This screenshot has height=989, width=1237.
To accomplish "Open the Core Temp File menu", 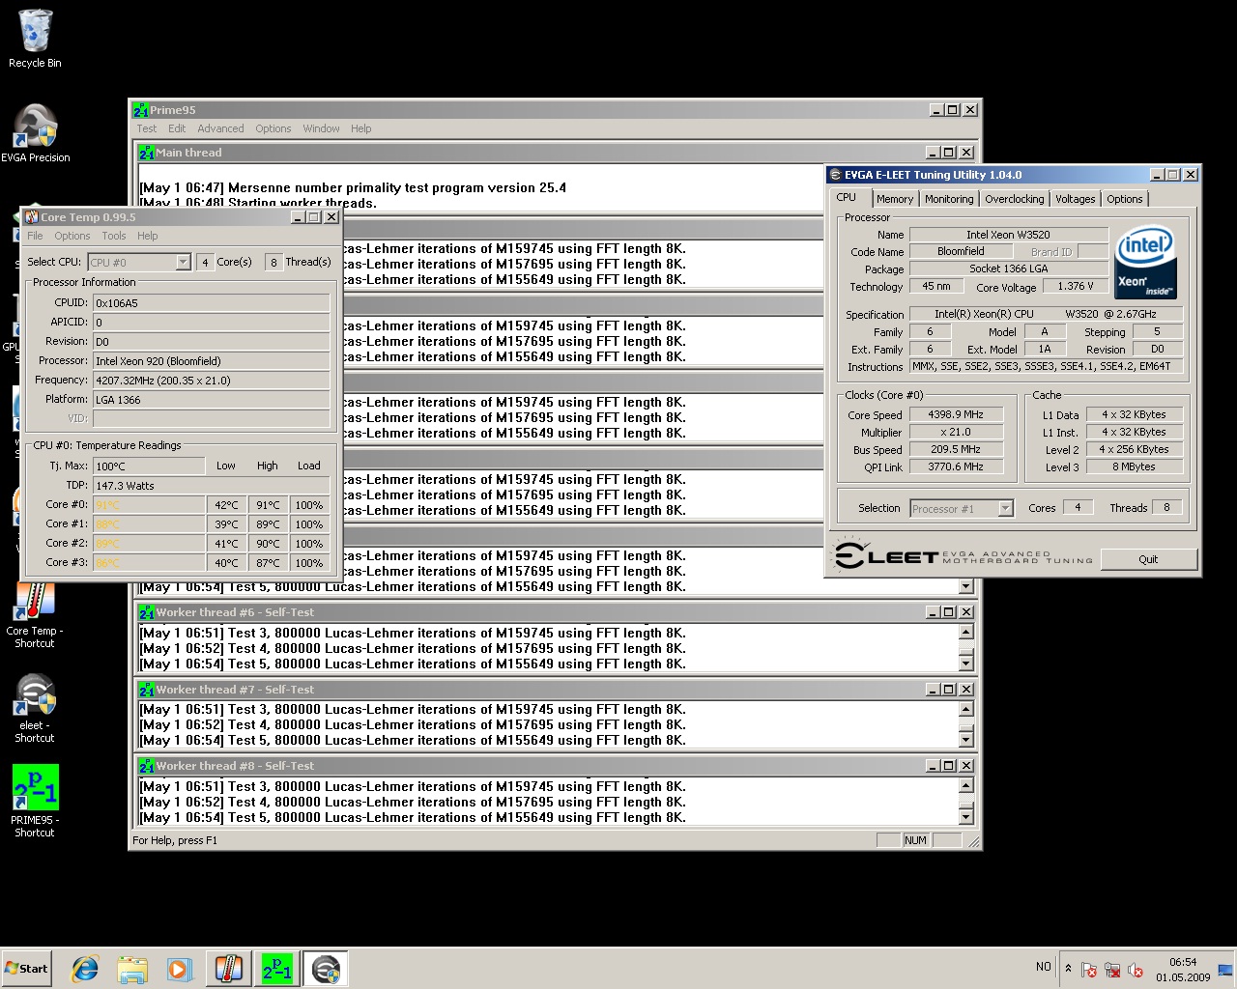I will (35, 236).
